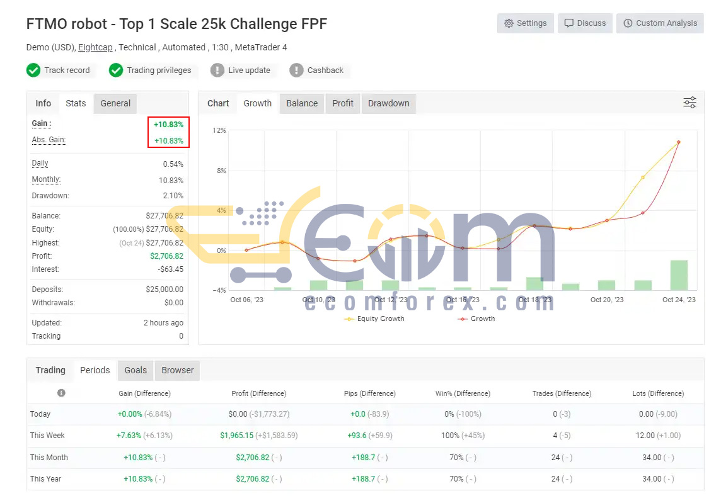
Task: Switch to the General tab
Action: [x=115, y=103]
